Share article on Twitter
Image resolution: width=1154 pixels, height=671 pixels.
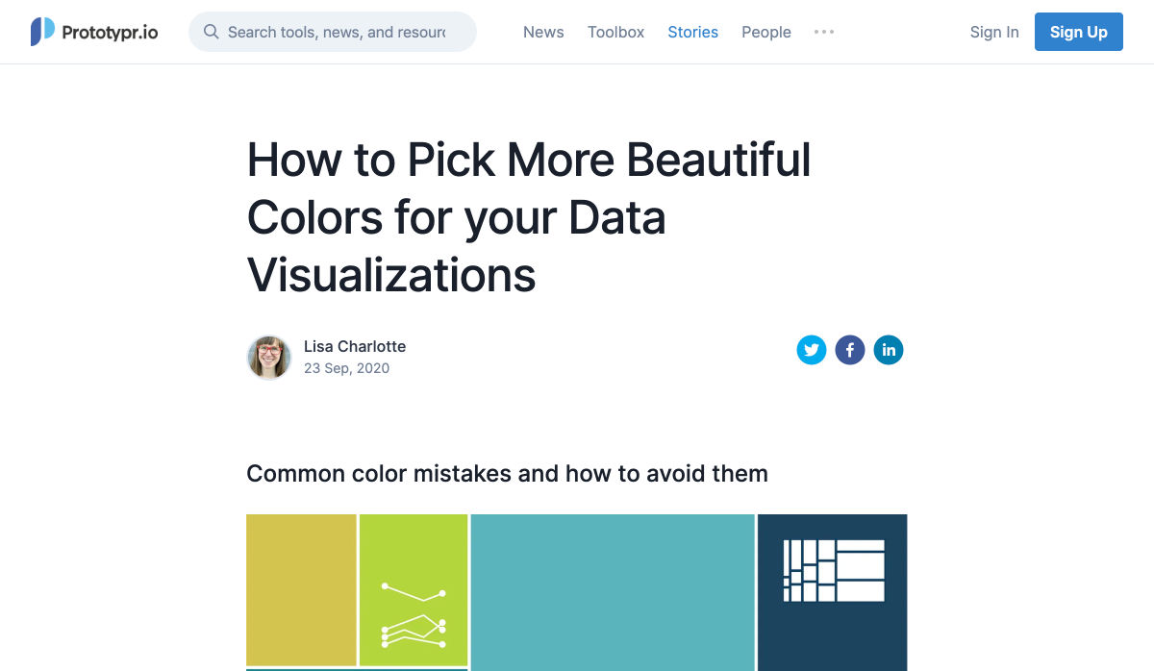[x=812, y=350]
